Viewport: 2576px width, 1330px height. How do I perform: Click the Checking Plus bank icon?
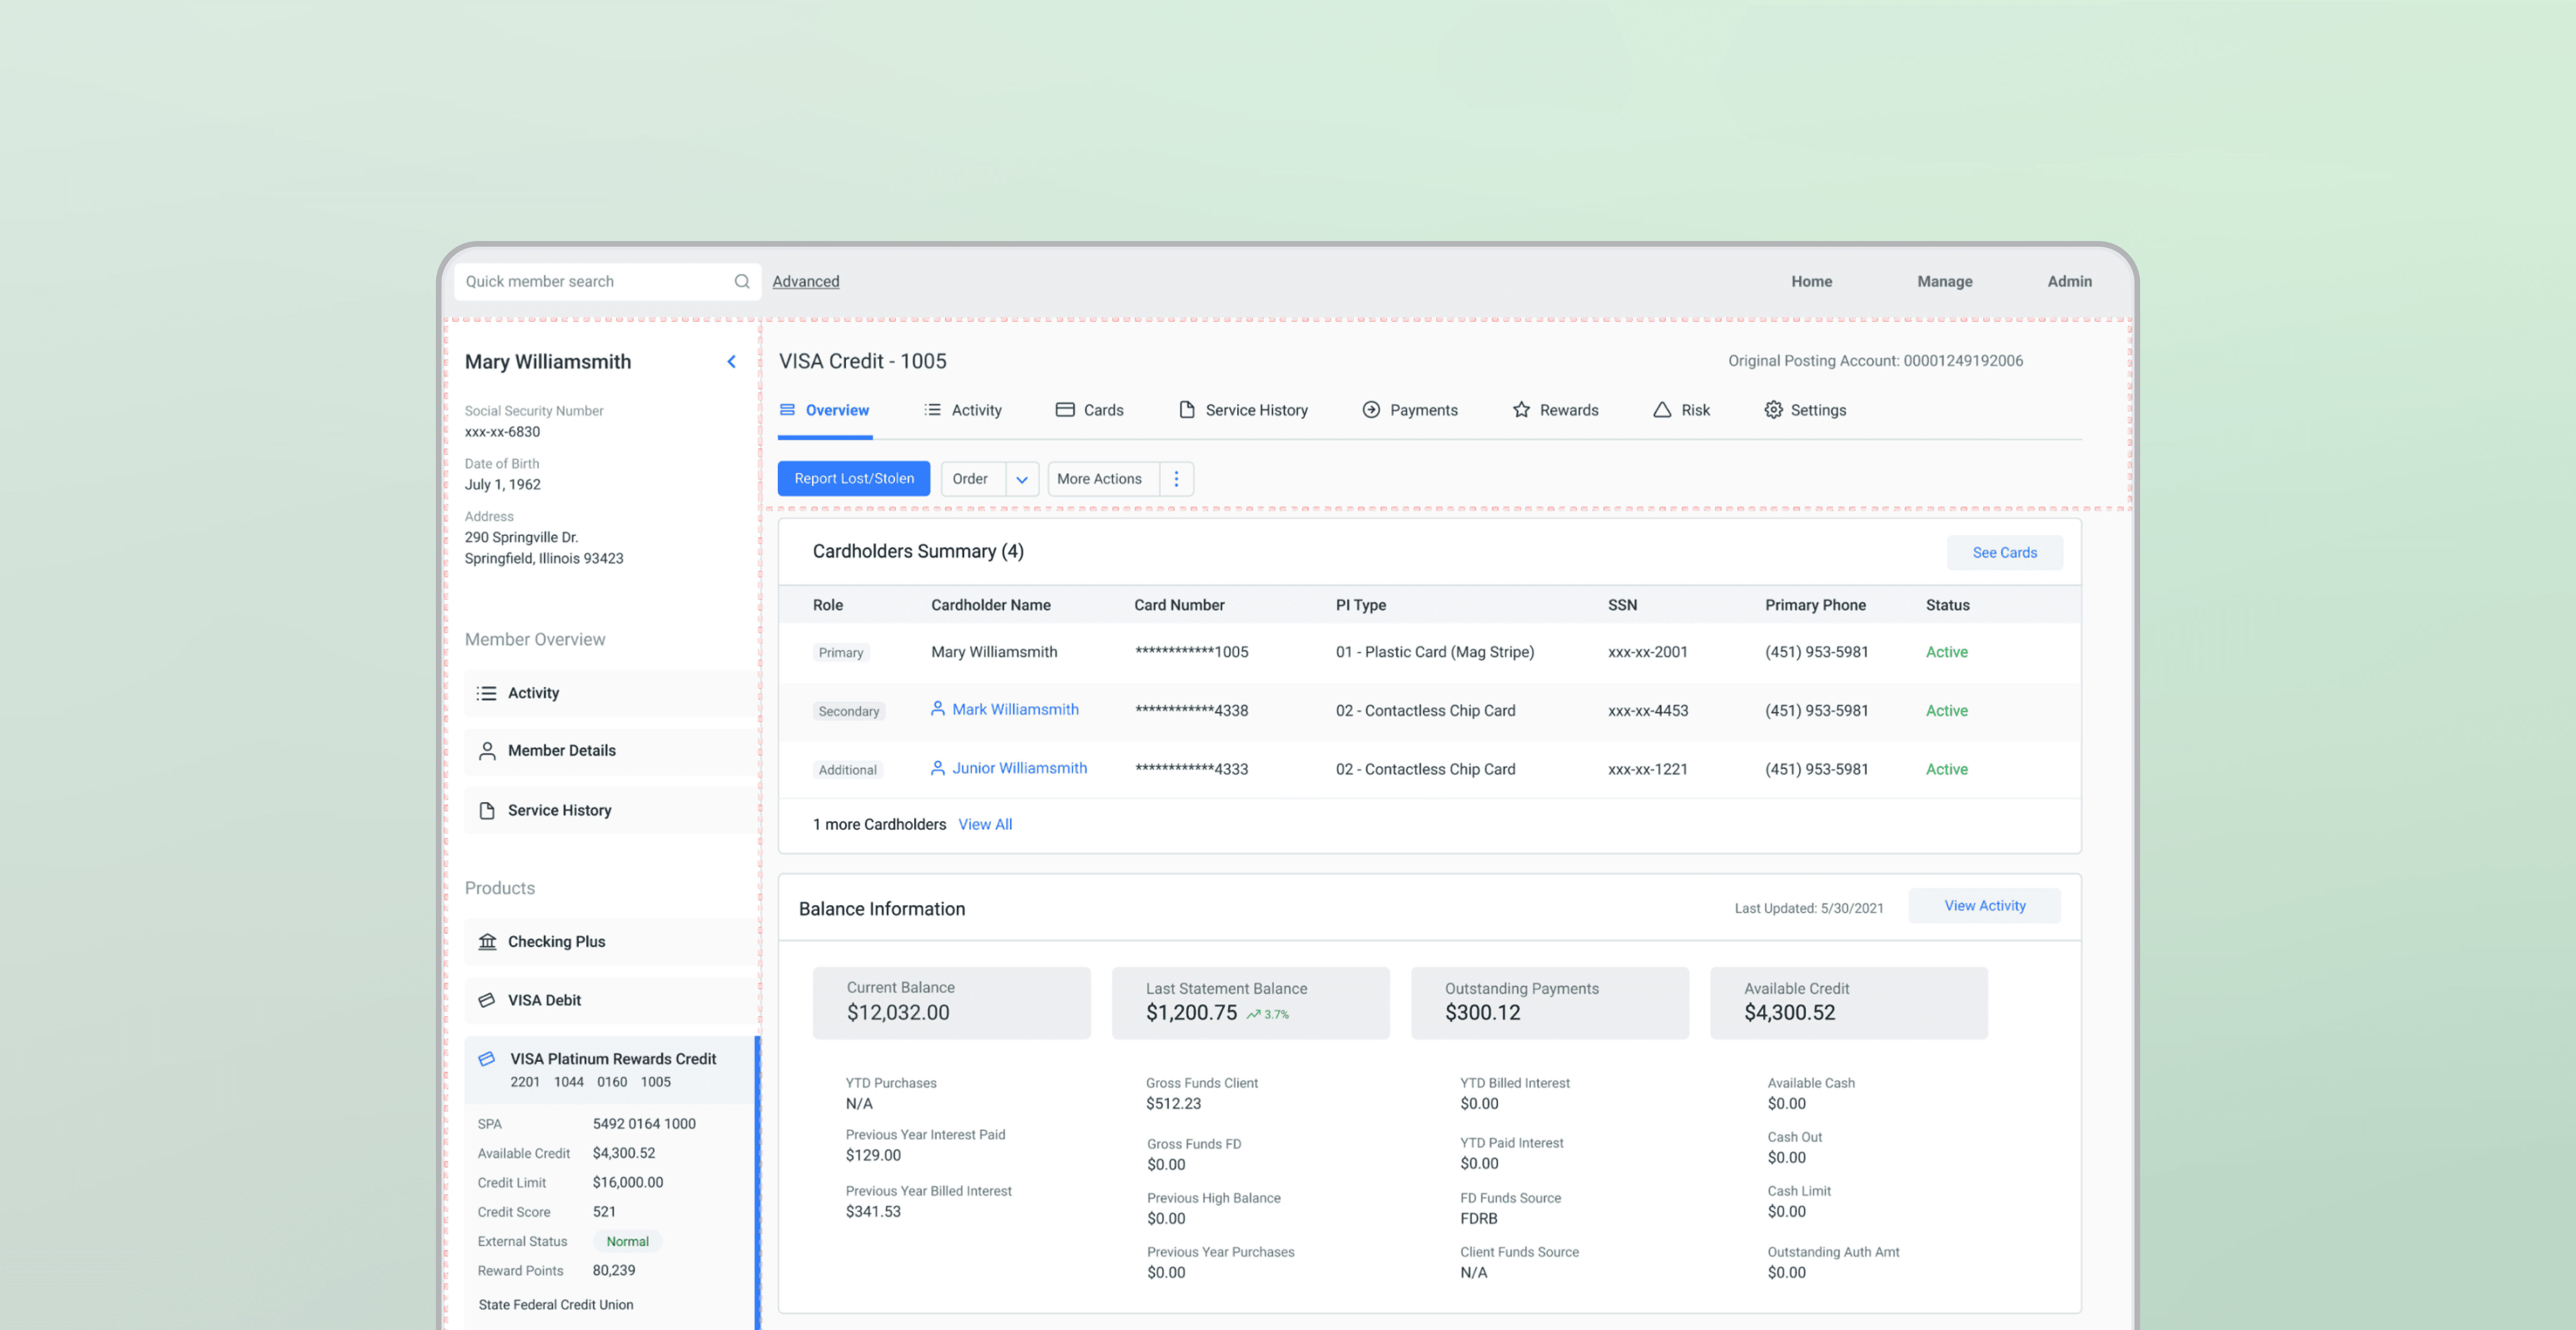pos(487,942)
